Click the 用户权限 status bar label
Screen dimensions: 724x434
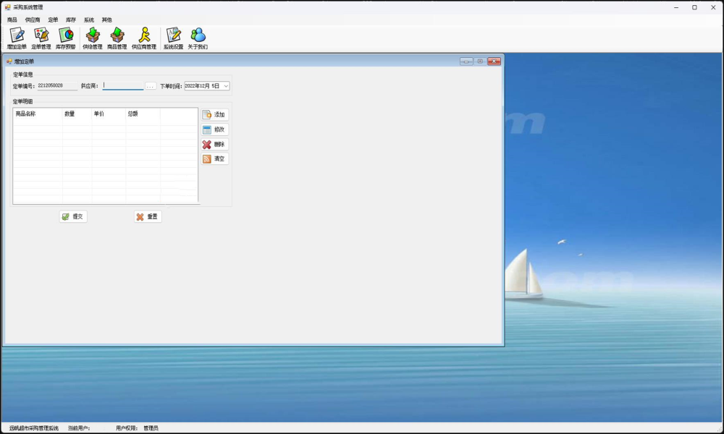(x=127, y=428)
